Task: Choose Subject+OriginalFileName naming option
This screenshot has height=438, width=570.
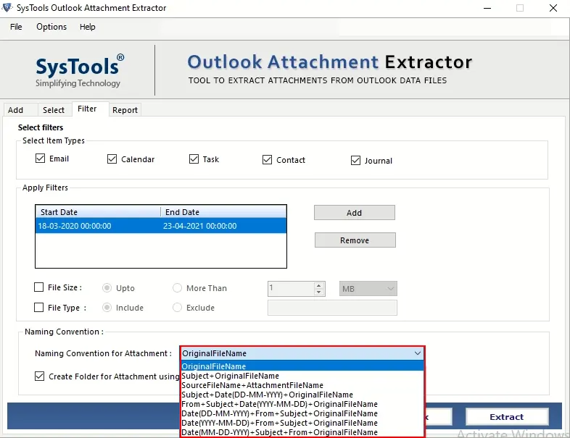Action: click(x=302, y=376)
